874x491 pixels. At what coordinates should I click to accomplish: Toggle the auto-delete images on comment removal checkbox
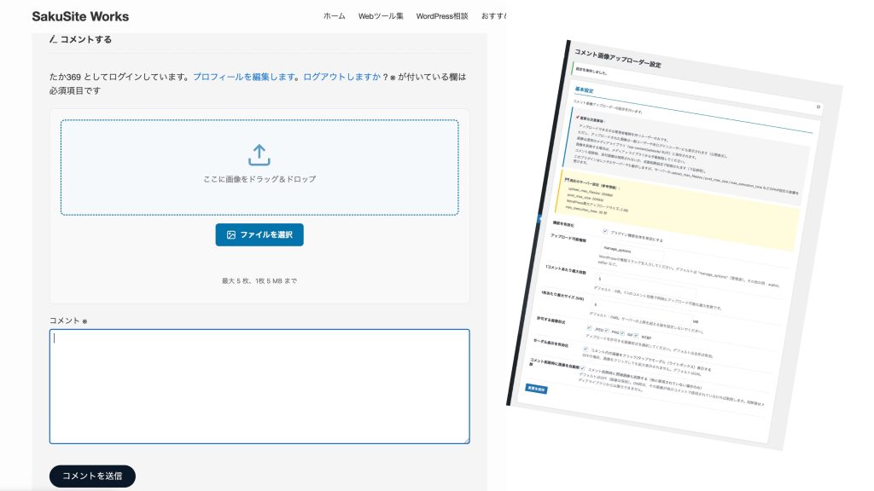point(583,368)
